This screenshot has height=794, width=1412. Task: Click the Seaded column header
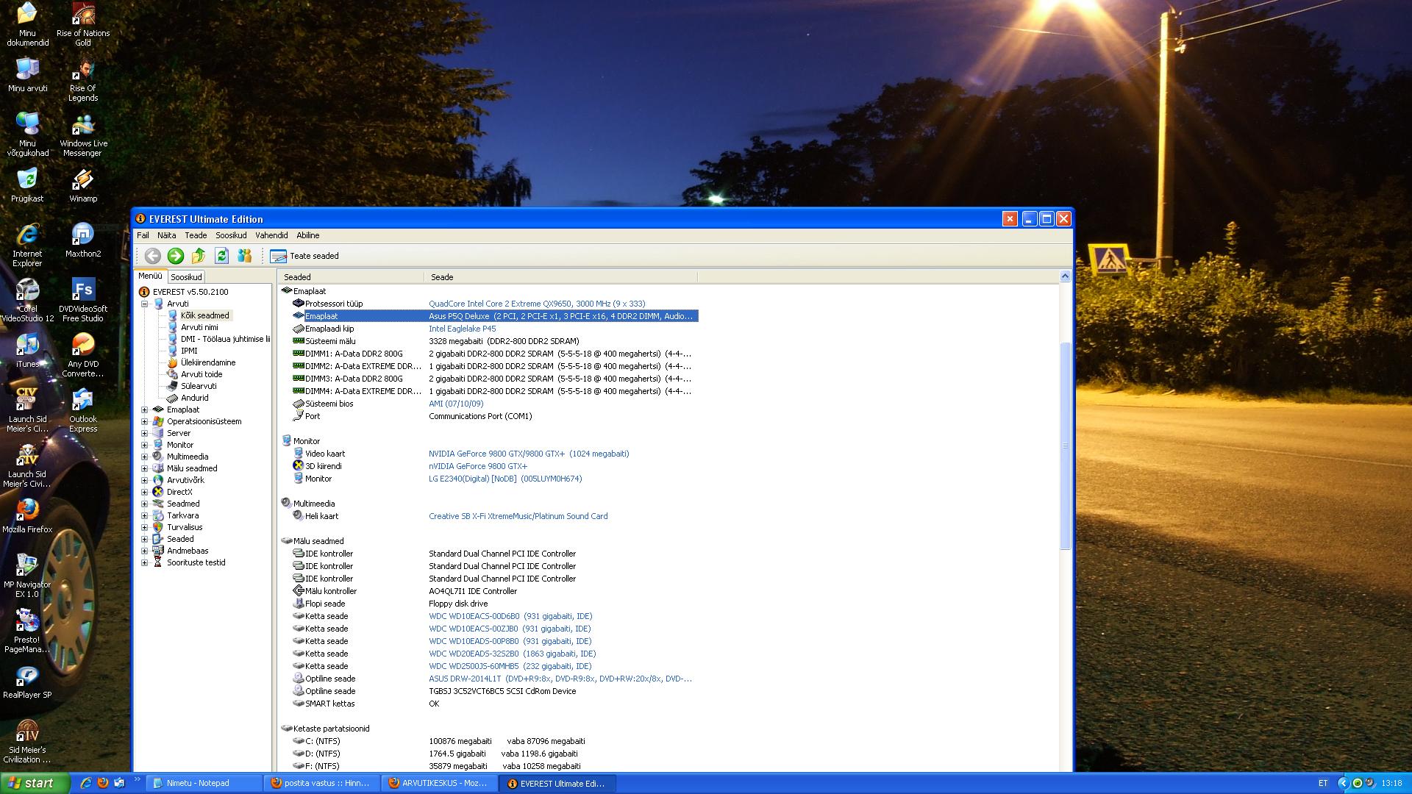(x=352, y=277)
